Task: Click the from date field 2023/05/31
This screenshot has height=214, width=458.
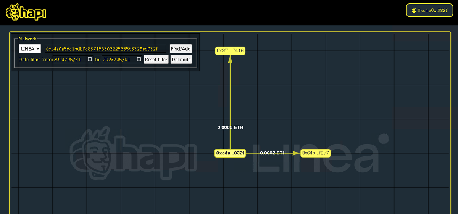Action: point(73,59)
